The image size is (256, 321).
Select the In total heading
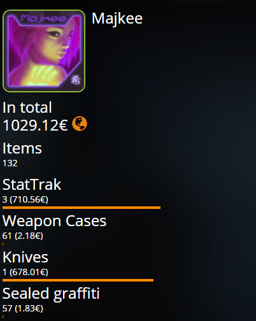pos(27,108)
